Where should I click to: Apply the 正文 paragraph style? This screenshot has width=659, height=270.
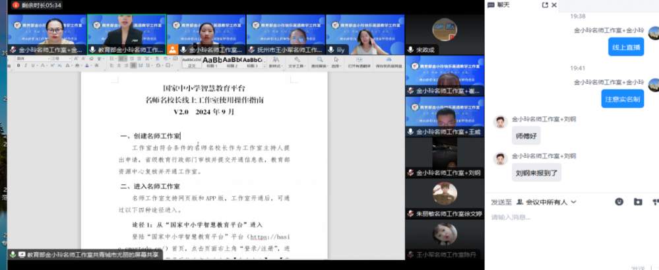[x=192, y=63]
